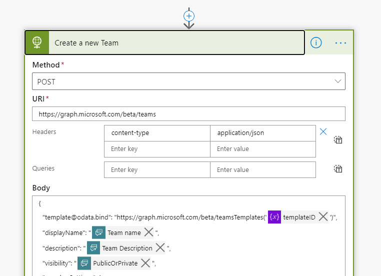Image resolution: width=381 pixels, height=276 pixels.
Task: Edit the URI field
Action: (x=188, y=114)
